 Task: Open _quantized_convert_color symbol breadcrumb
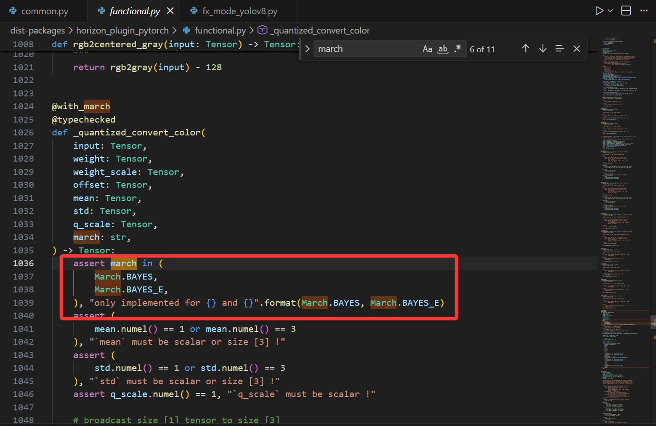(321, 30)
